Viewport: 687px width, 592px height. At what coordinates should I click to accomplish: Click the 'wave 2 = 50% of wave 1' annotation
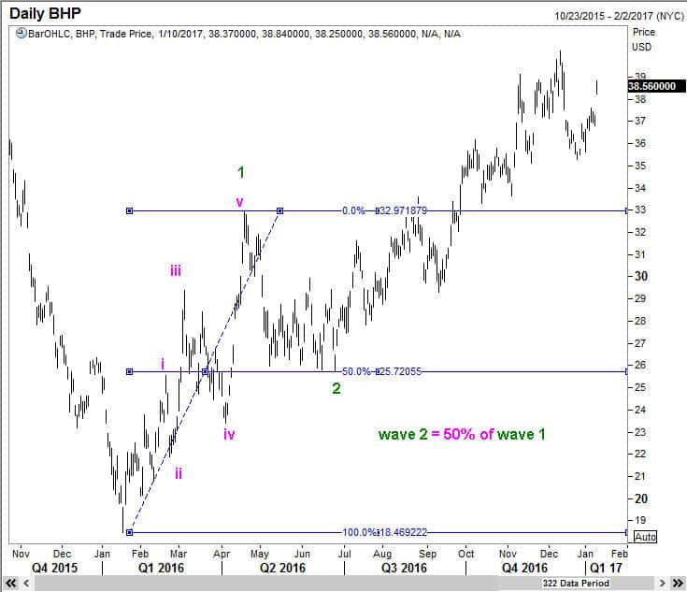coord(462,434)
